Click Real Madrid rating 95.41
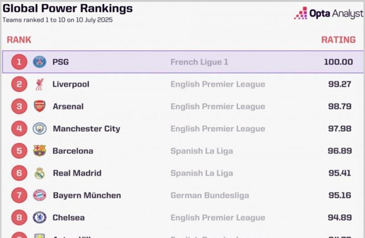 click(339, 173)
